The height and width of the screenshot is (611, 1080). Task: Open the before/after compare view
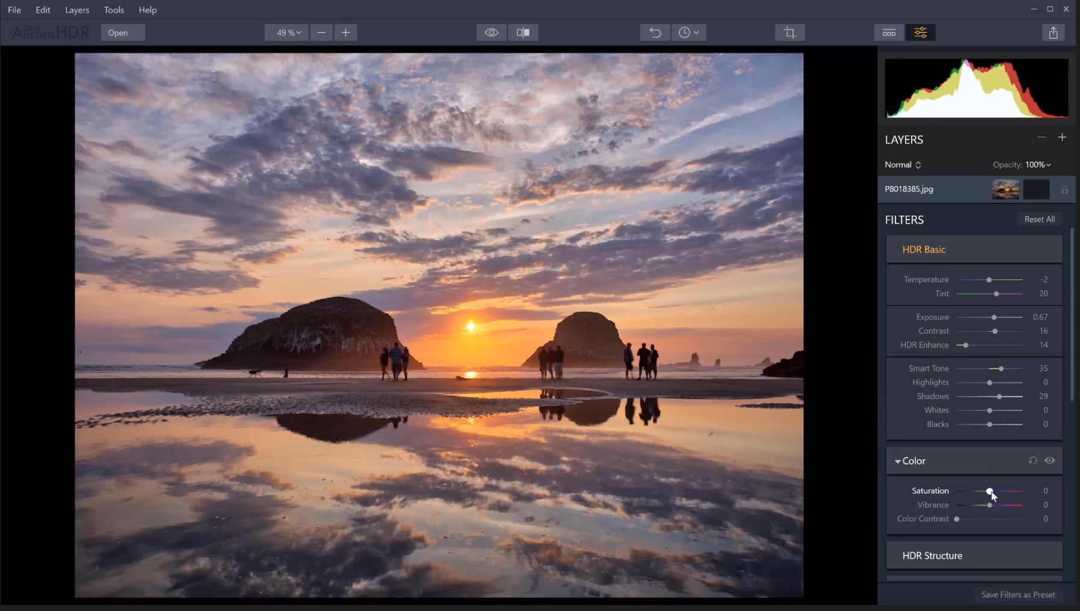[523, 33]
